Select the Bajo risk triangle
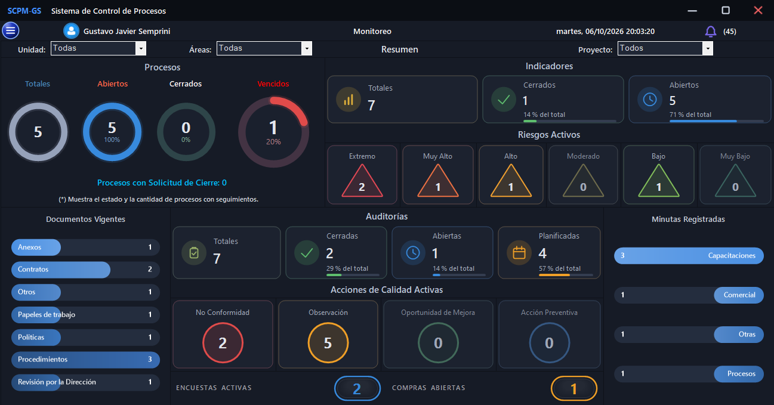Image resolution: width=774 pixels, height=405 pixels. [659, 181]
